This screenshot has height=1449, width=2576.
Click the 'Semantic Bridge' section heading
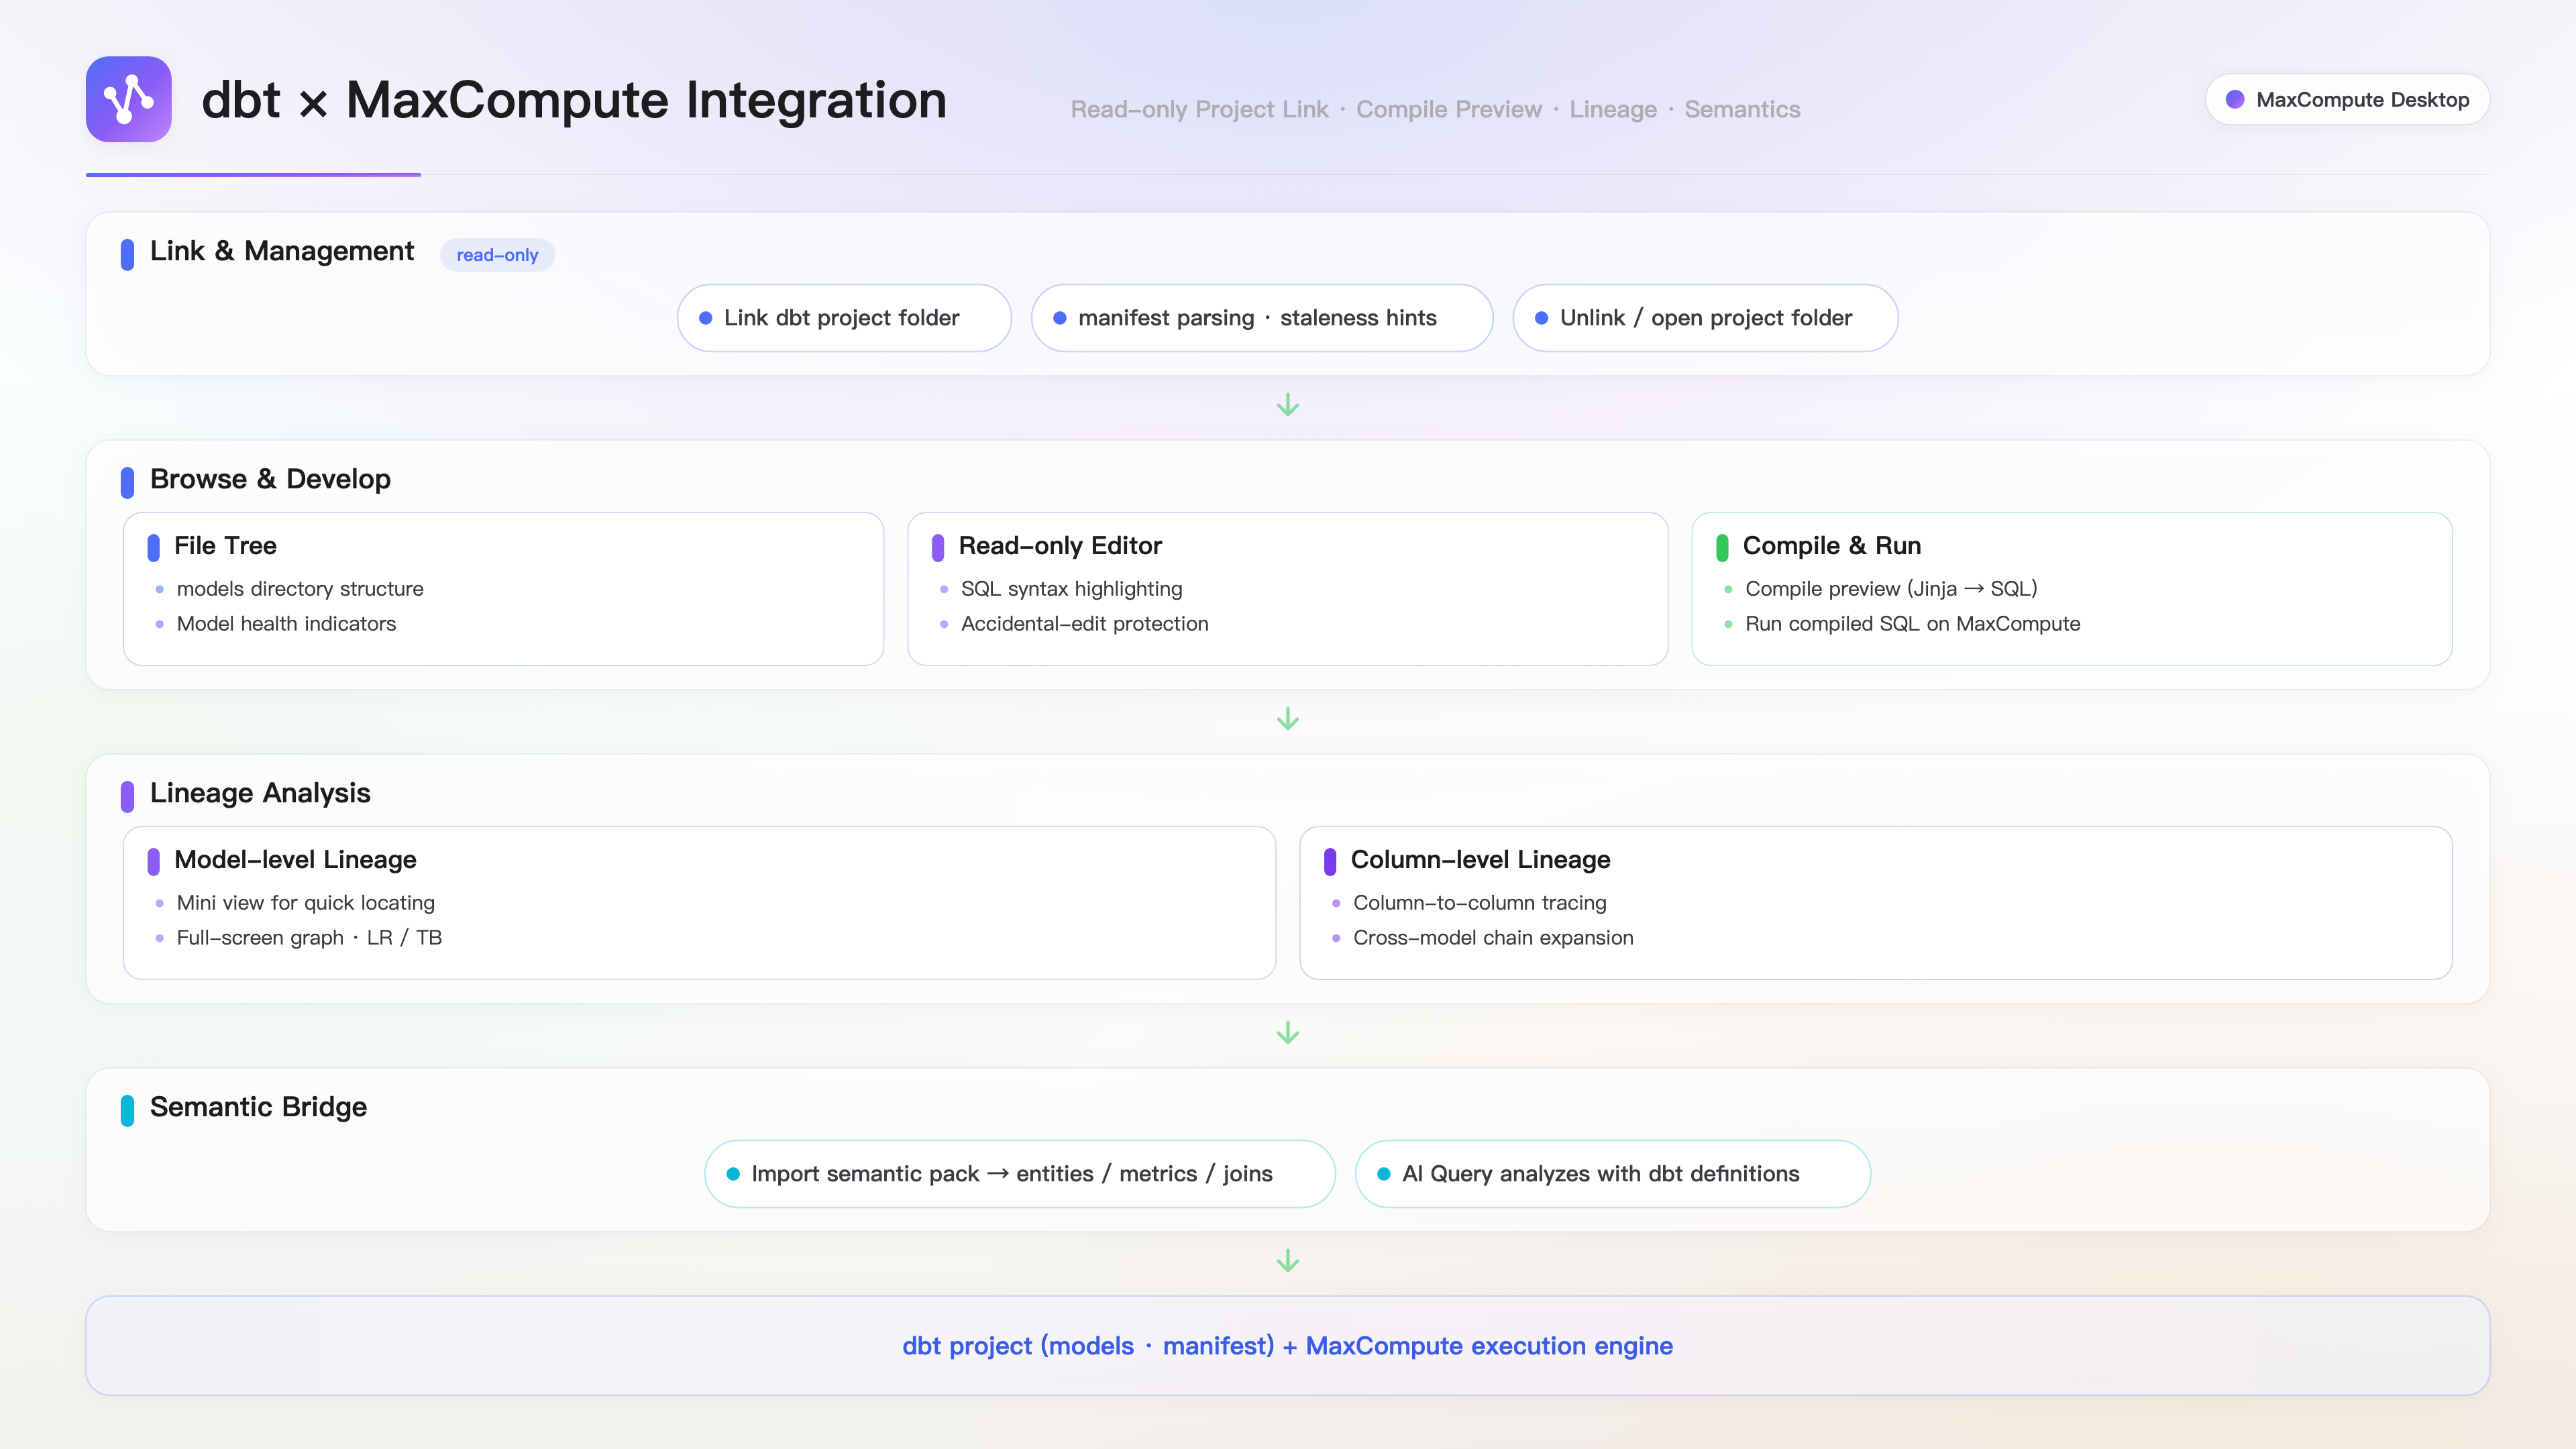coord(258,1107)
